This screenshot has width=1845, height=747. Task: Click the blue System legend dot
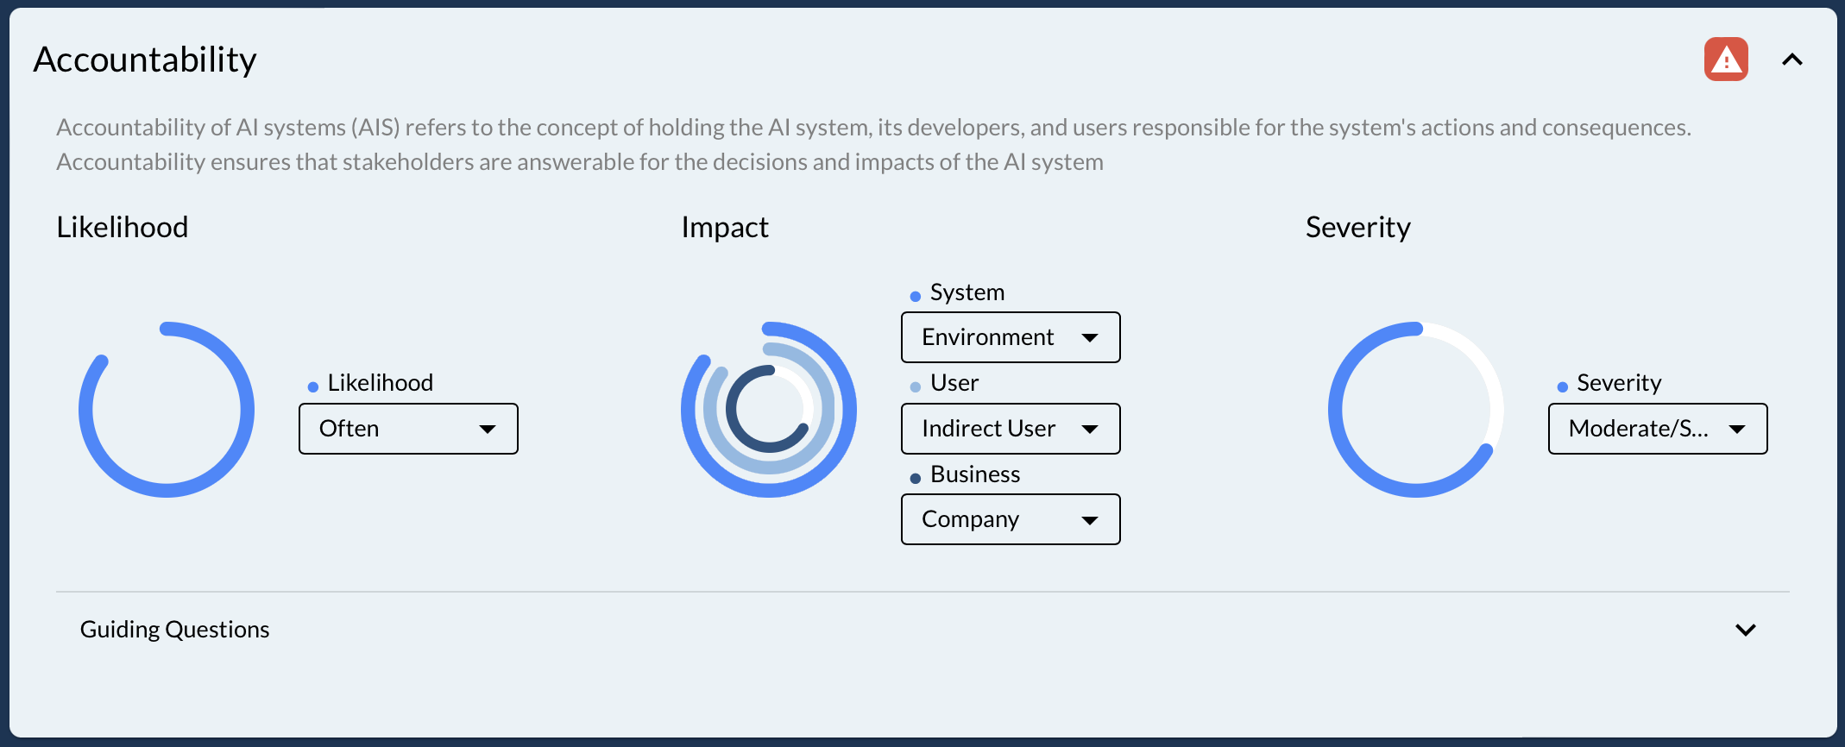pos(915,295)
